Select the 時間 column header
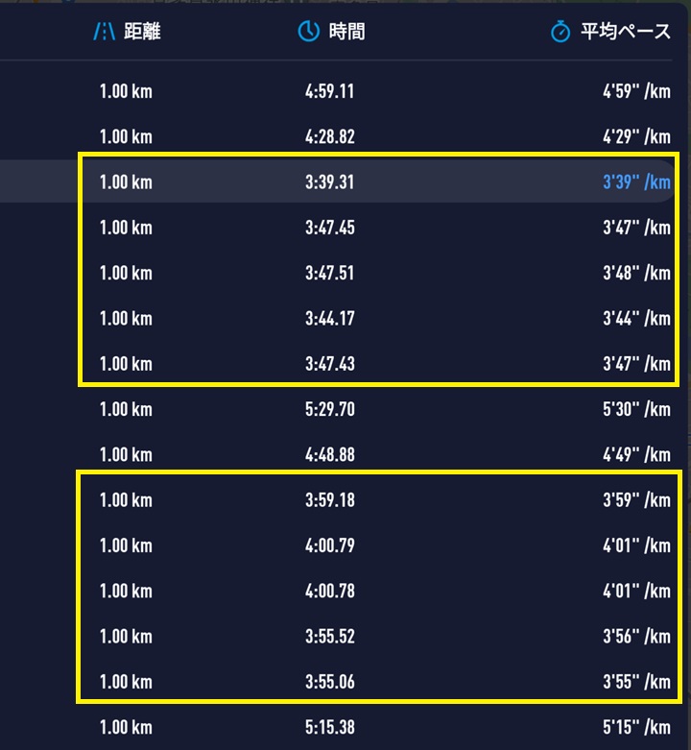 346,32
